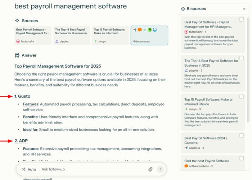Open the pipplet source card under Sources
Image resolution: width=252 pixels, height=180 pixels.
[72, 36]
